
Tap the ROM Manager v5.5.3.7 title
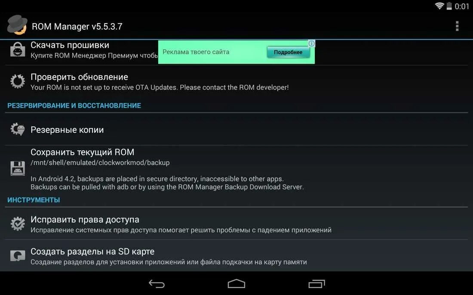(x=77, y=27)
